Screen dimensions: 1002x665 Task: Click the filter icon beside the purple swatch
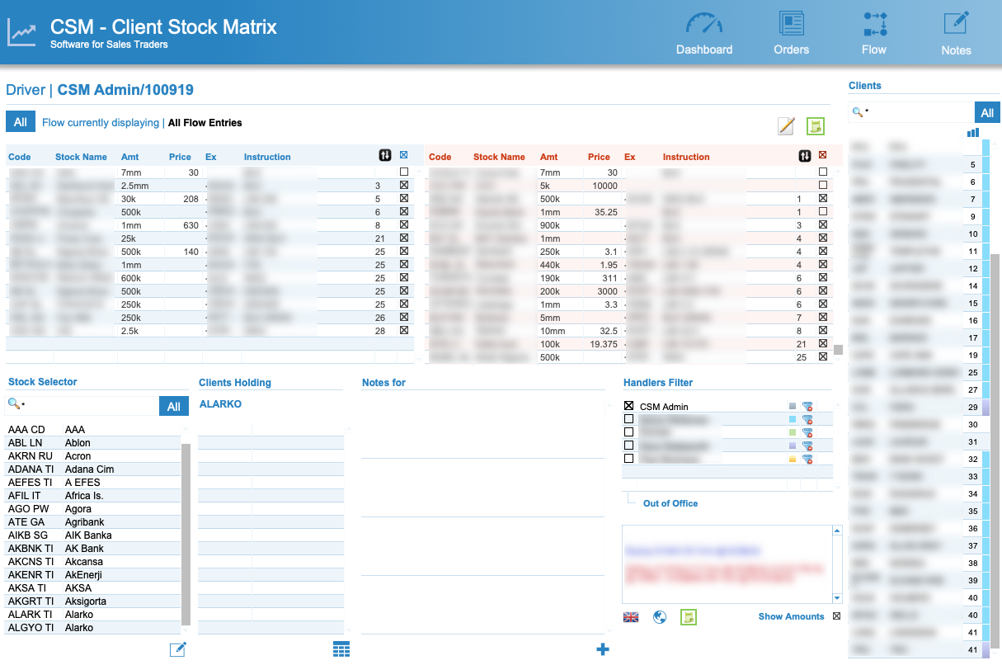click(807, 446)
